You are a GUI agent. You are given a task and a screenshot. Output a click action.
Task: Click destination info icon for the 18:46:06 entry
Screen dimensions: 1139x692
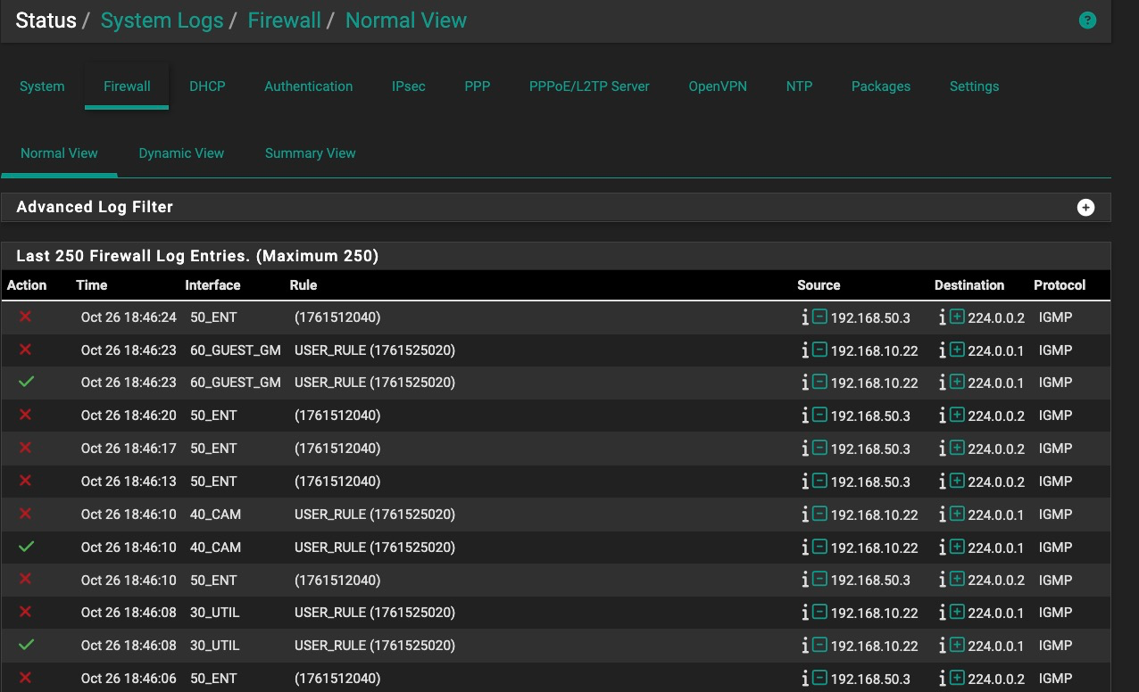tap(943, 679)
